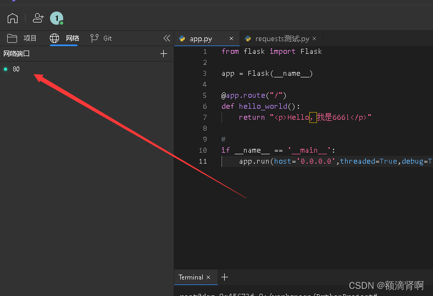This screenshot has width=433, height=296.
Task: Select the 网络 network tab
Action: pos(65,38)
